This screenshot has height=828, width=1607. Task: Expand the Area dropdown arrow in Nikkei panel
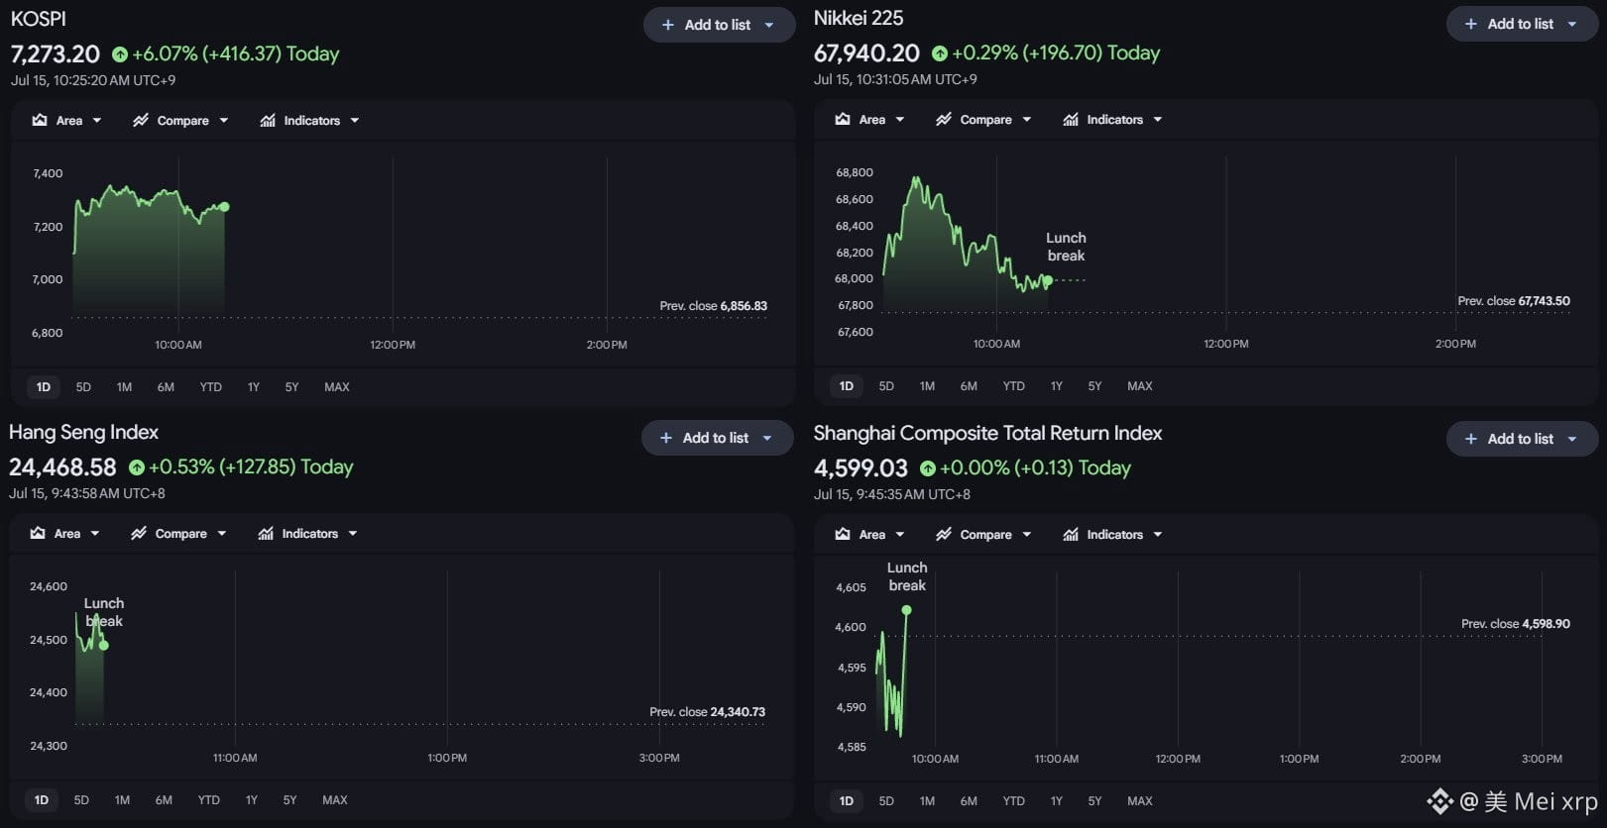(900, 120)
